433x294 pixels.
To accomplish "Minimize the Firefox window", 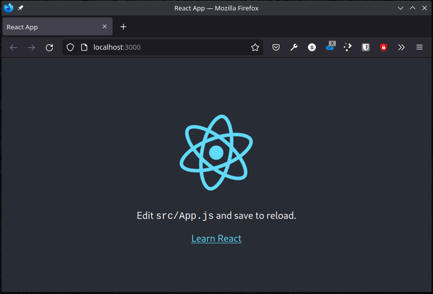I will [x=401, y=8].
